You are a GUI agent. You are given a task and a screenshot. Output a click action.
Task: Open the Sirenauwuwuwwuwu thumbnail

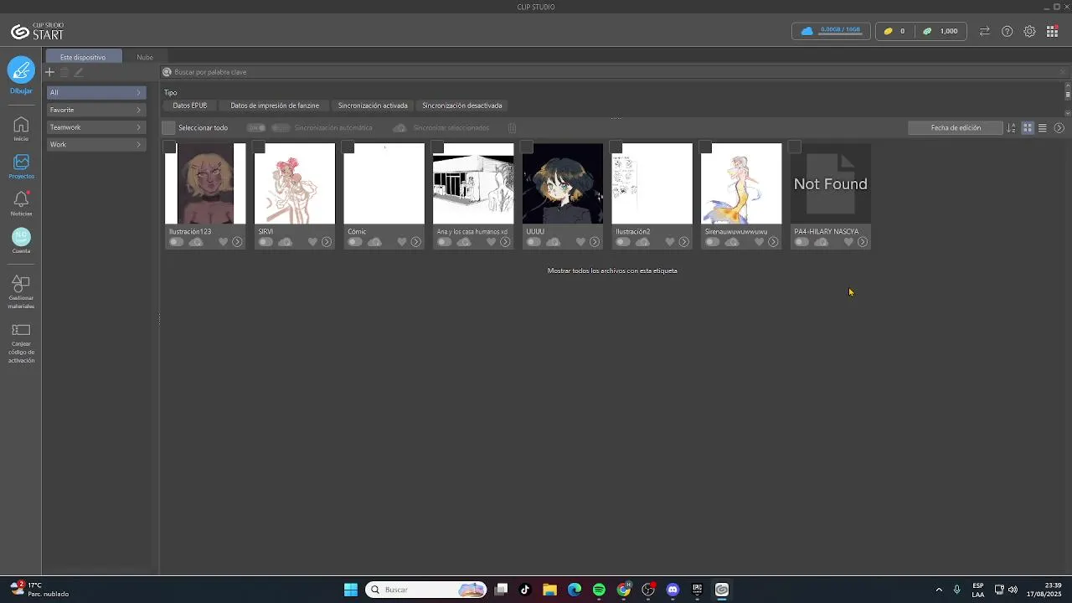click(x=741, y=183)
